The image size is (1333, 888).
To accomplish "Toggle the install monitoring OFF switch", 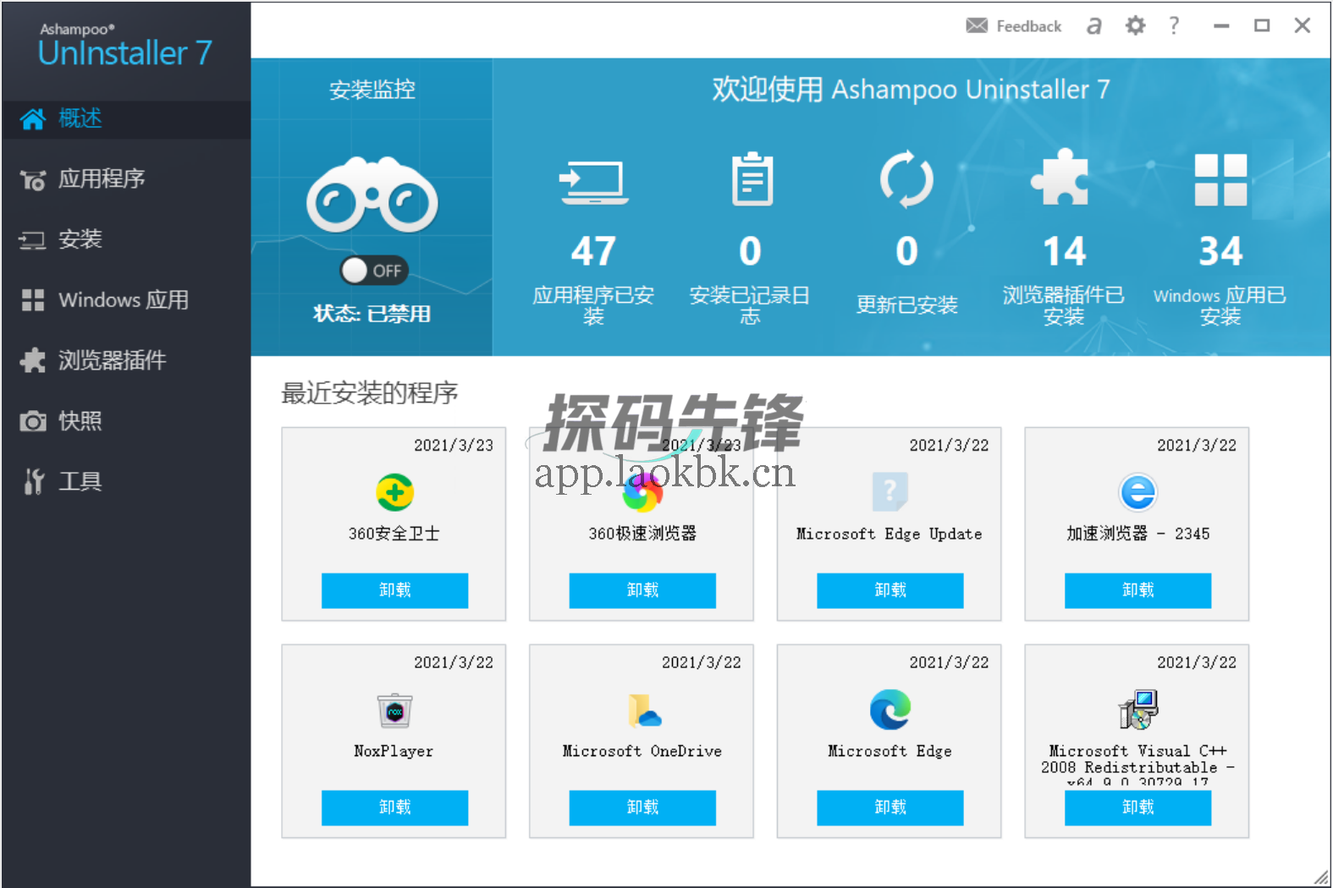I will click(374, 271).
